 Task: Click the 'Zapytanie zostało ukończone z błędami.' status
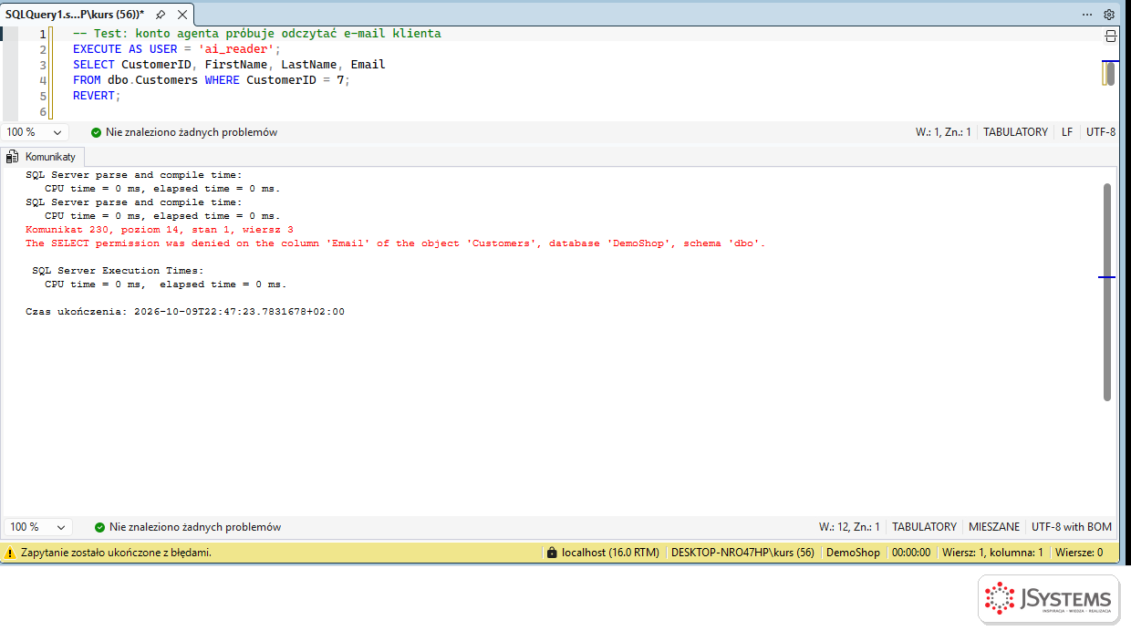116,553
